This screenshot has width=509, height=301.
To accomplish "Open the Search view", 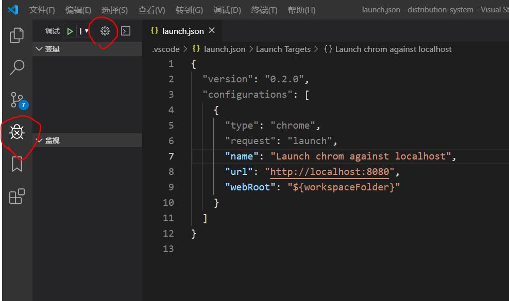I will coord(16,67).
